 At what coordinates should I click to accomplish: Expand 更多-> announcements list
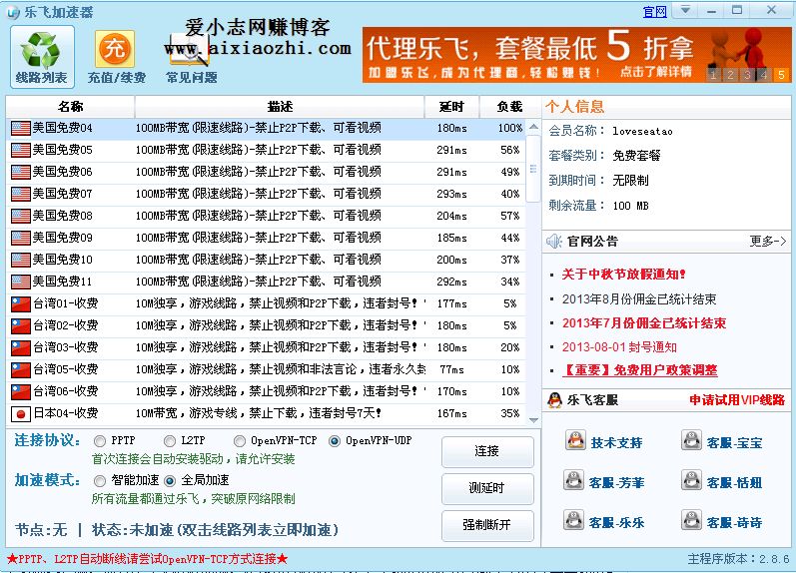coord(768,241)
